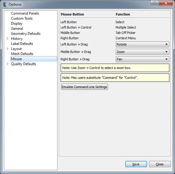Open the Left Button + Drag dropdown
The height and width of the screenshot is (174, 175).
coord(142,44)
